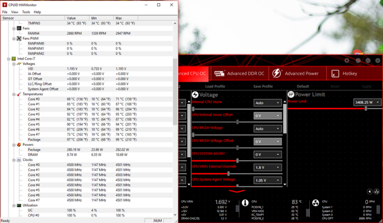This screenshot has width=383, height=223.
Task: Click the Utilization category icon
Action: (19, 205)
